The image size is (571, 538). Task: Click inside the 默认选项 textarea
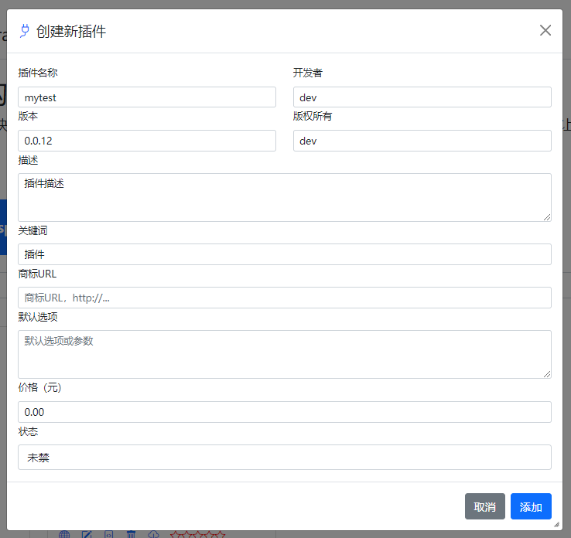coord(285,354)
